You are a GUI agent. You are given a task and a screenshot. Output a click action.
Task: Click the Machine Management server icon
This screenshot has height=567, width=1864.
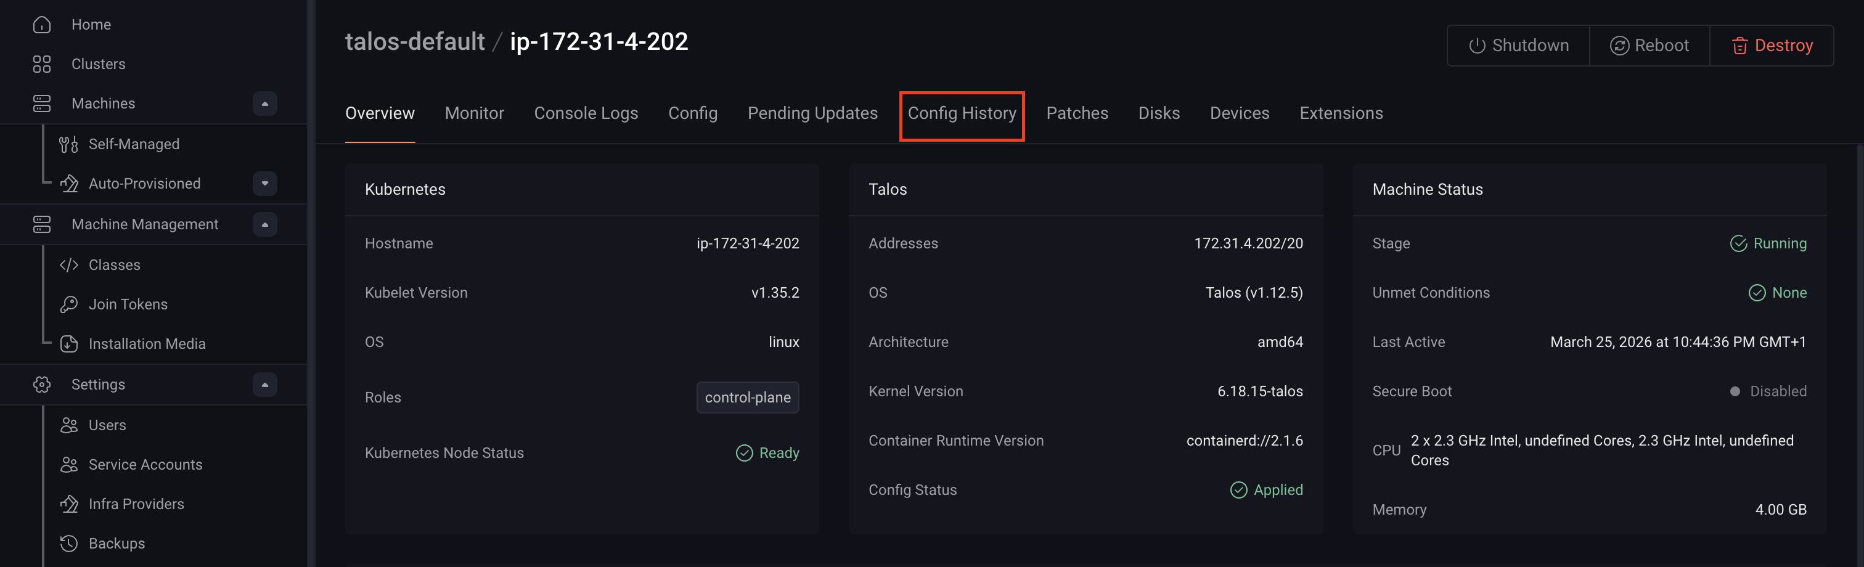click(42, 224)
